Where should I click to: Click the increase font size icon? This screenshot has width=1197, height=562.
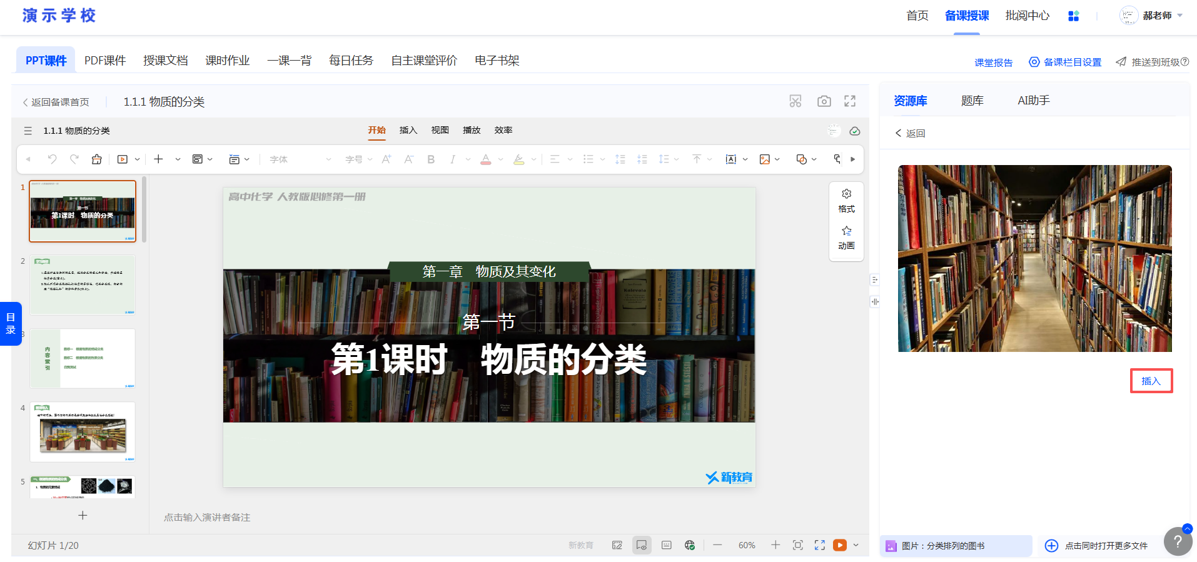(x=386, y=159)
